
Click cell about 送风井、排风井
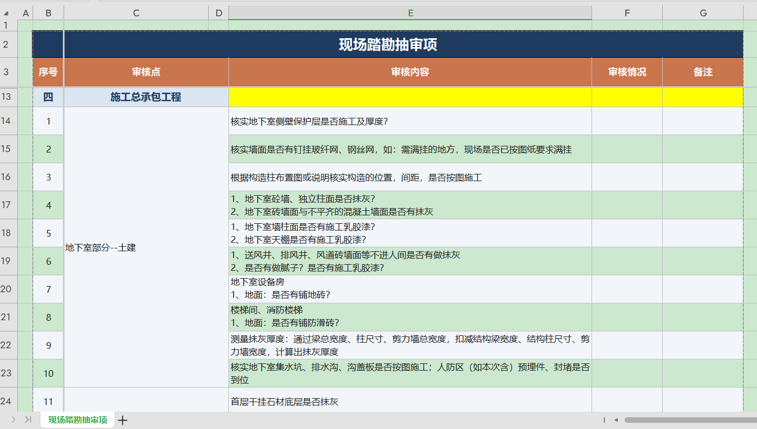(410, 261)
